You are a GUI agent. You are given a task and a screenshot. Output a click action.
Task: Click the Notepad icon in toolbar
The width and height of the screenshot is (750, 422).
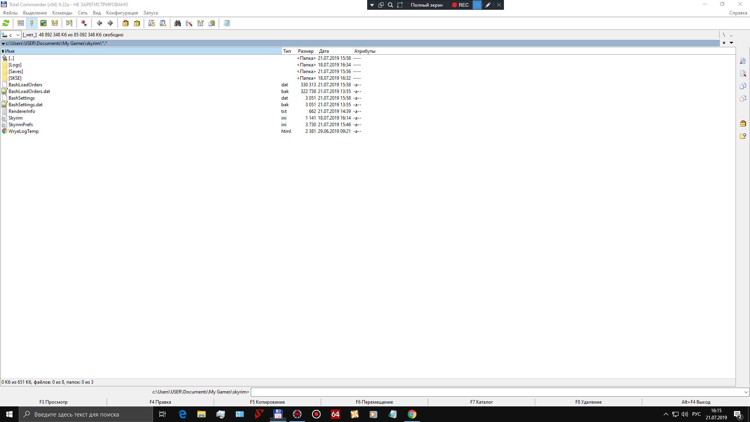click(227, 23)
